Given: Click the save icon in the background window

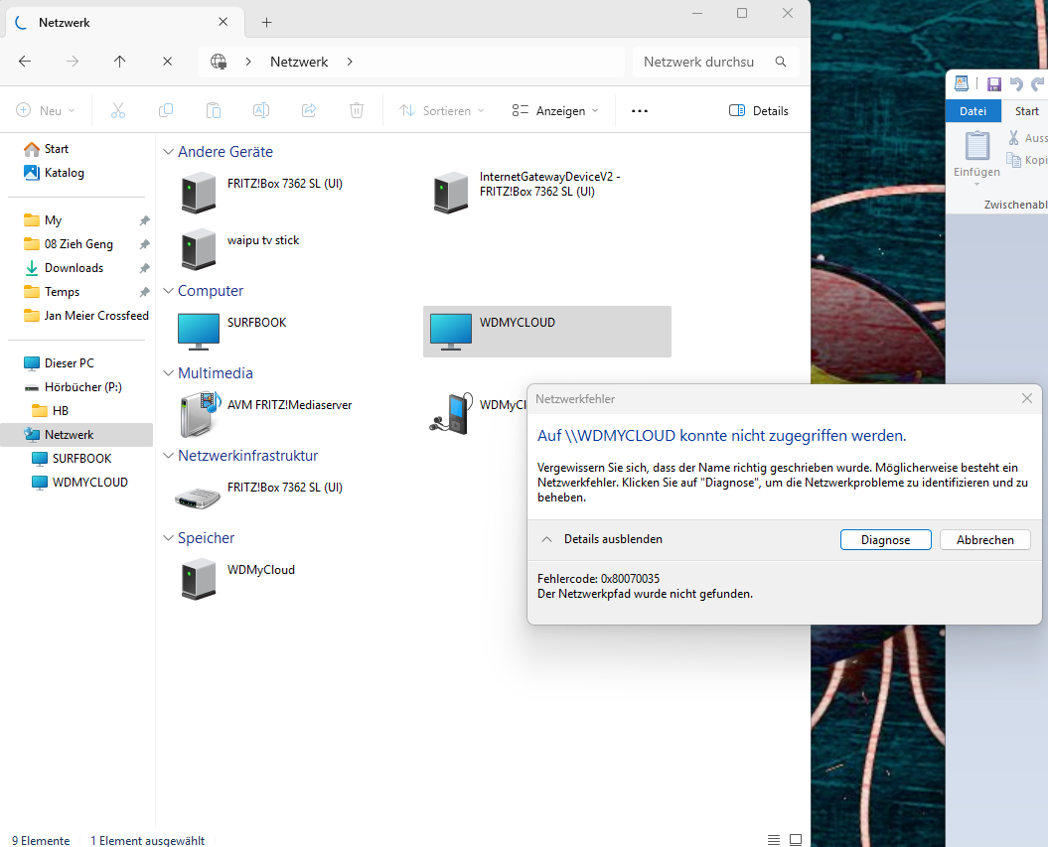Looking at the screenshot, I should [x=994, y=84].
